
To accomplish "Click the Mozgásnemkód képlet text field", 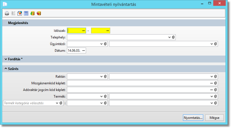I will tap(138, 83).
